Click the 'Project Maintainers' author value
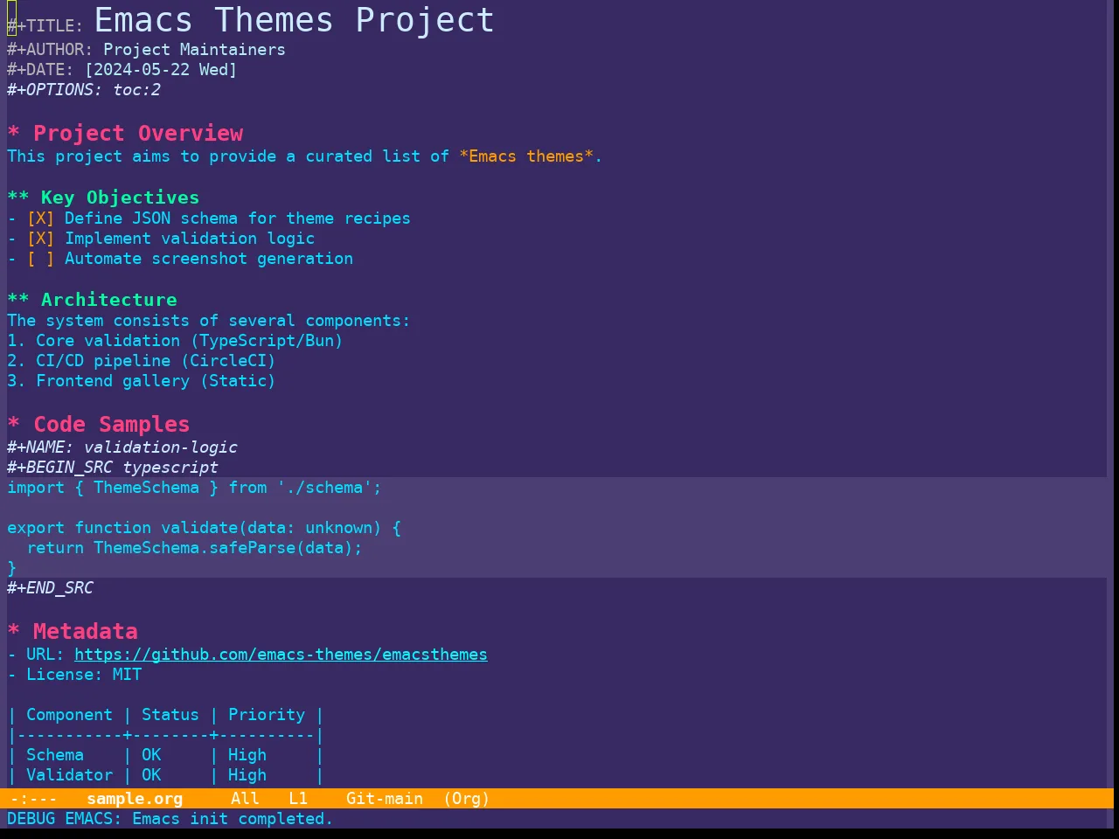 point(194,50)
